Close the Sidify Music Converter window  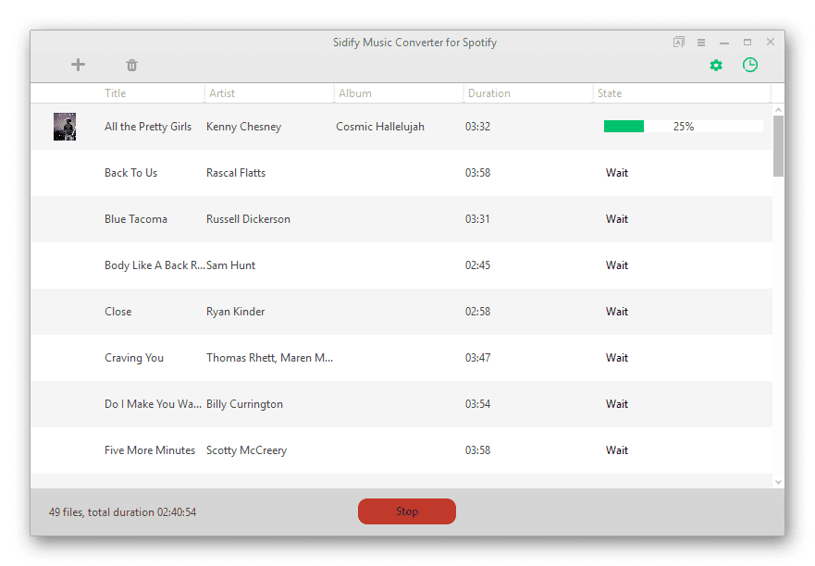(771, 42)
